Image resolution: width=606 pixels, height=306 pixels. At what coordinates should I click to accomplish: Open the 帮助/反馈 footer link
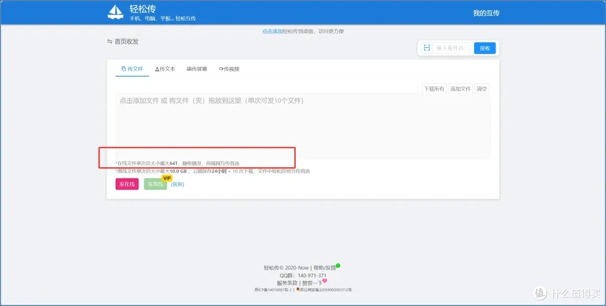[325, 268]
